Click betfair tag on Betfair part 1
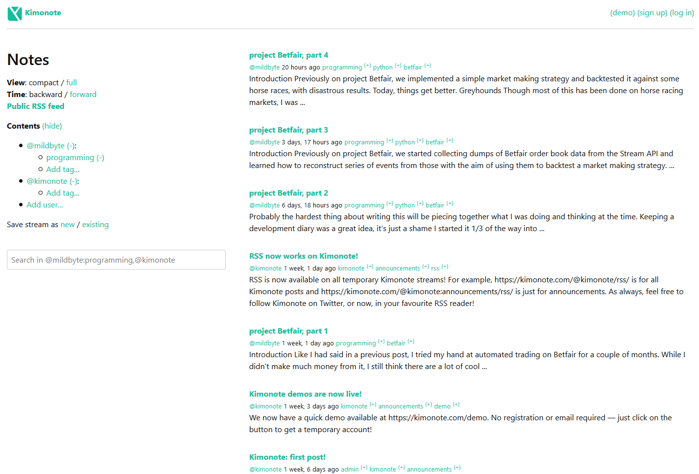Screen dimensions: 699x474 click(396, 343)
